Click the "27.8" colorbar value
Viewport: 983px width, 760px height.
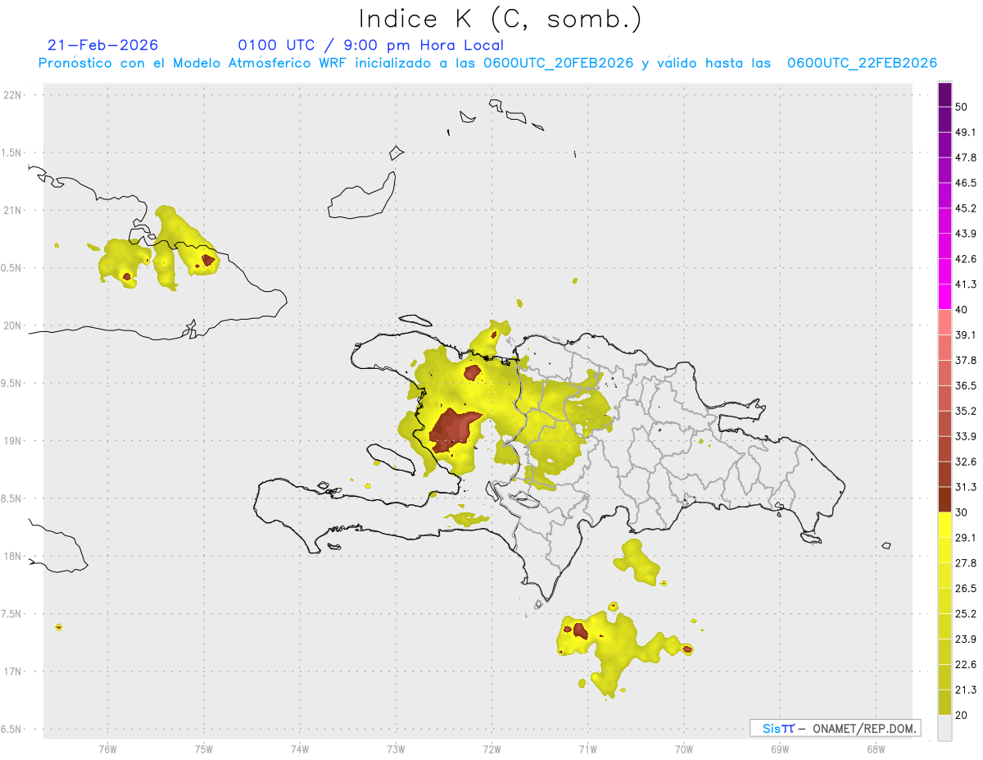[x=966, y=563]
